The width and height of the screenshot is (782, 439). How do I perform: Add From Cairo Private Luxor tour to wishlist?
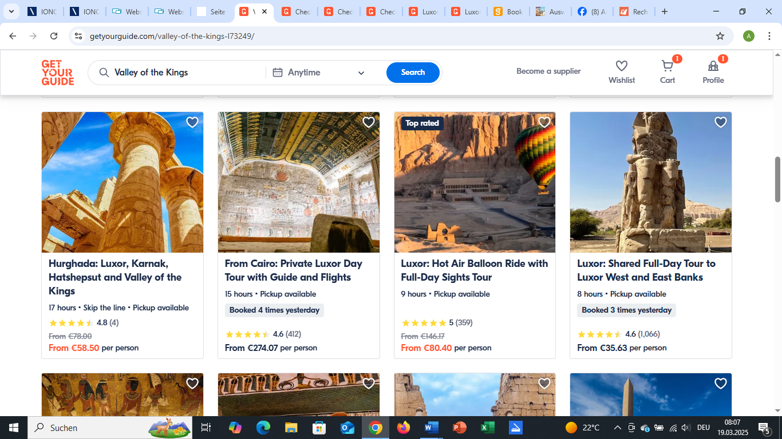[x=369, y=122]
